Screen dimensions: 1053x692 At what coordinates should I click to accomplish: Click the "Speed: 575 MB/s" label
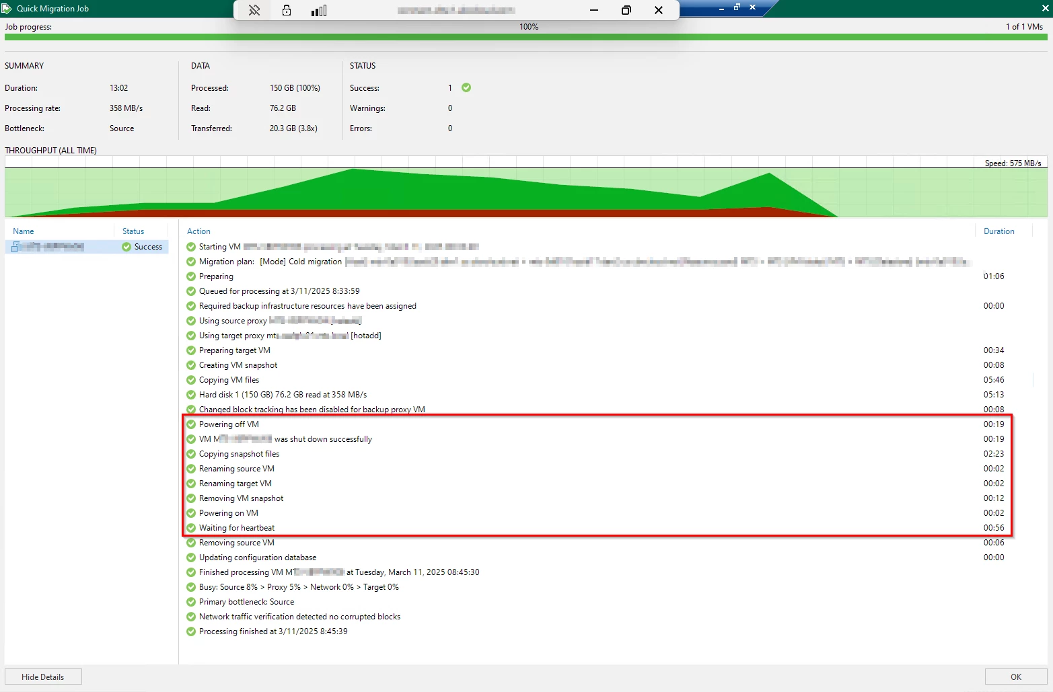click(1013, 163)
